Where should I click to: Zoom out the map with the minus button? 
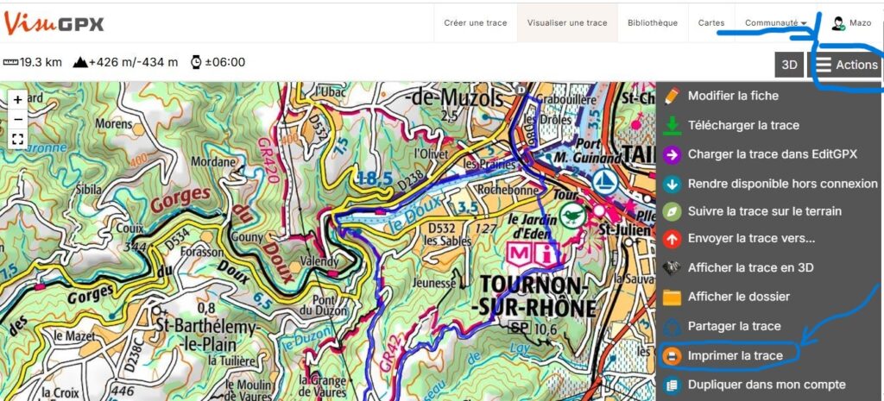click(18, 118)
